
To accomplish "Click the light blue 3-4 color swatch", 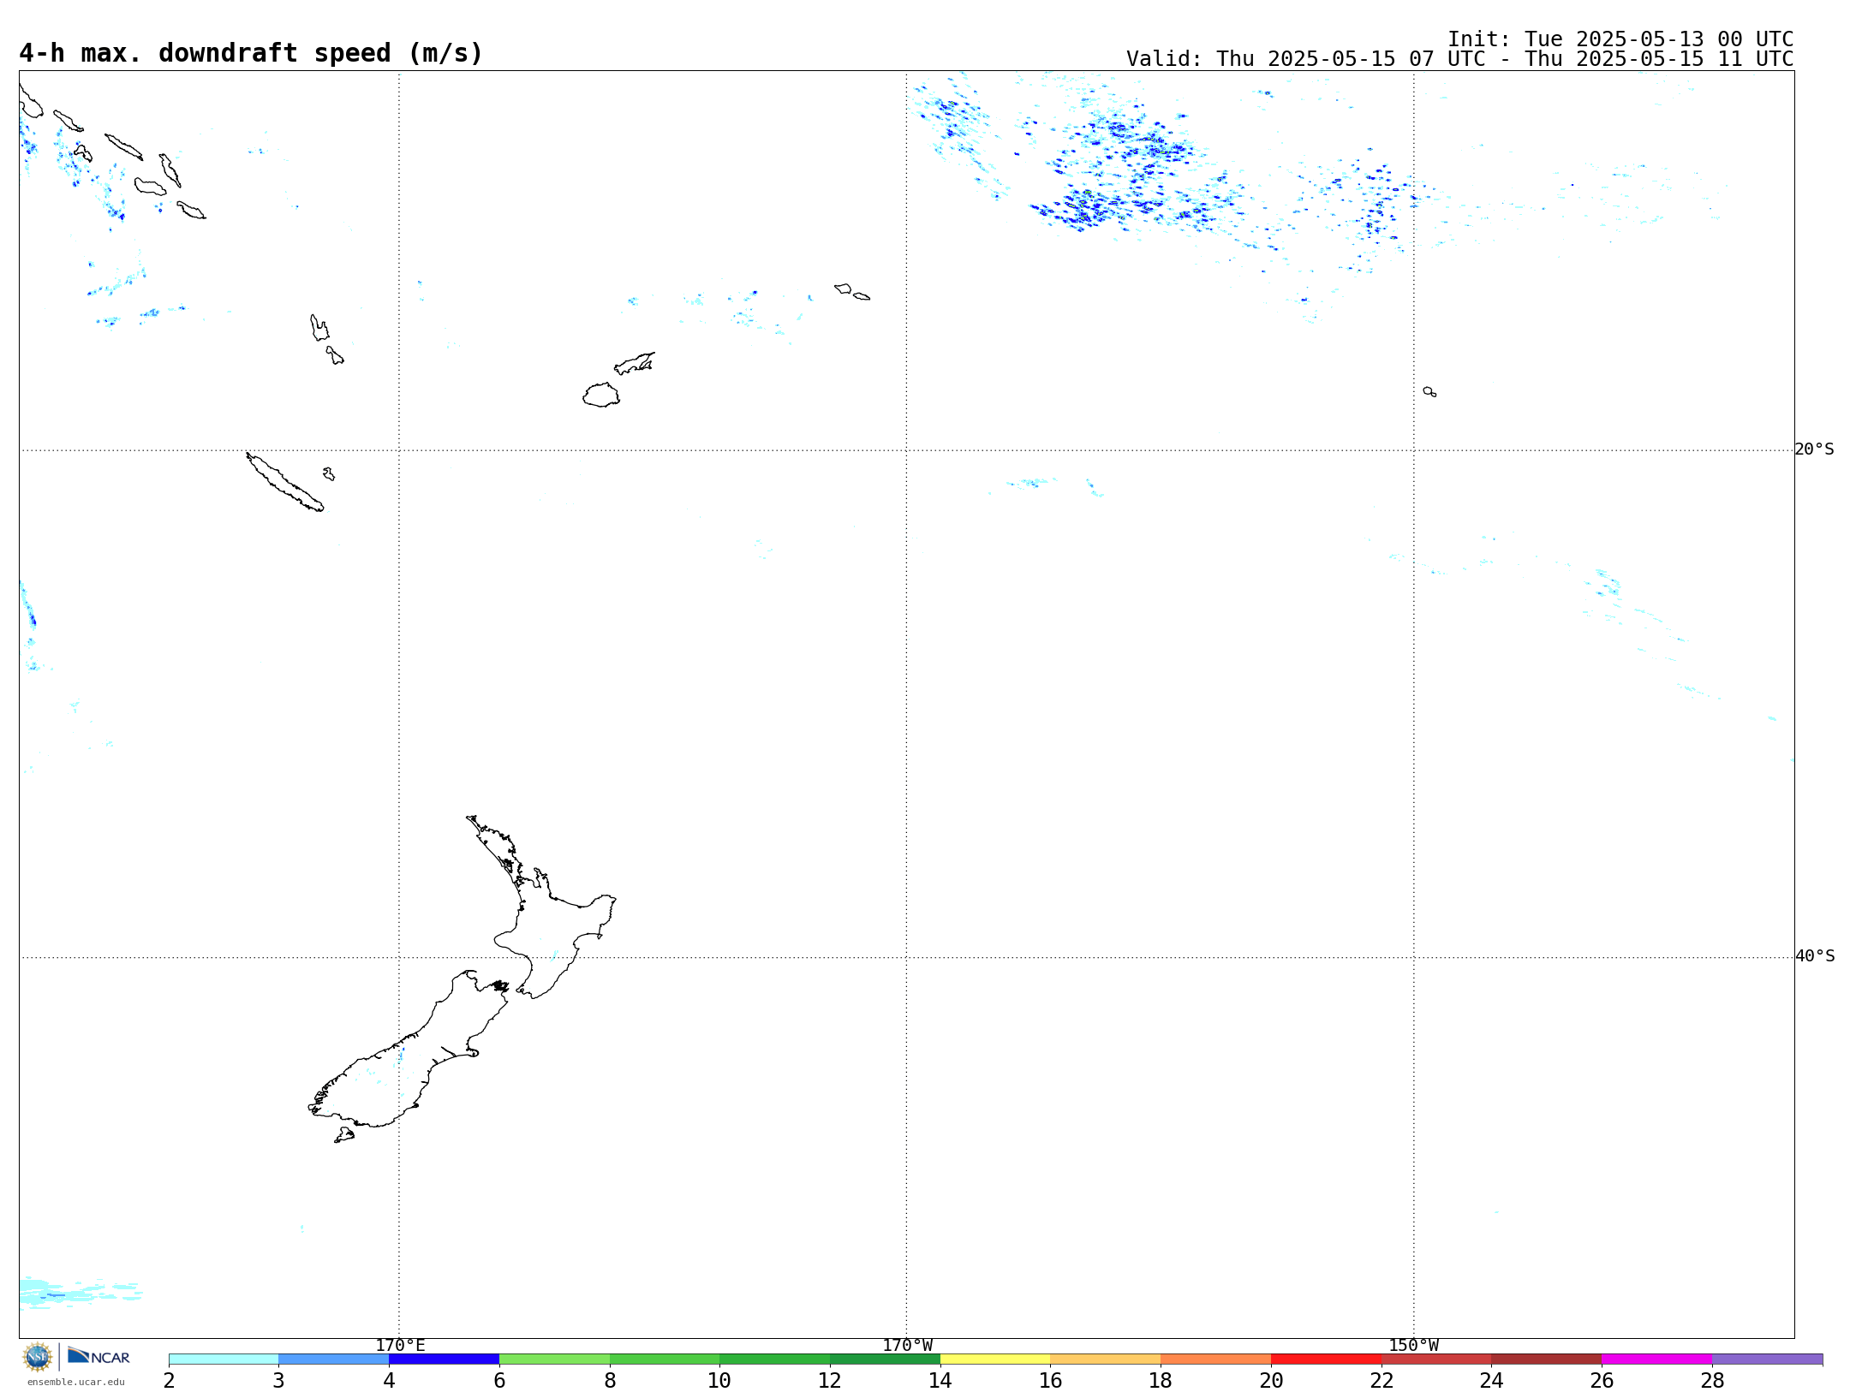I will point(334,1359).
